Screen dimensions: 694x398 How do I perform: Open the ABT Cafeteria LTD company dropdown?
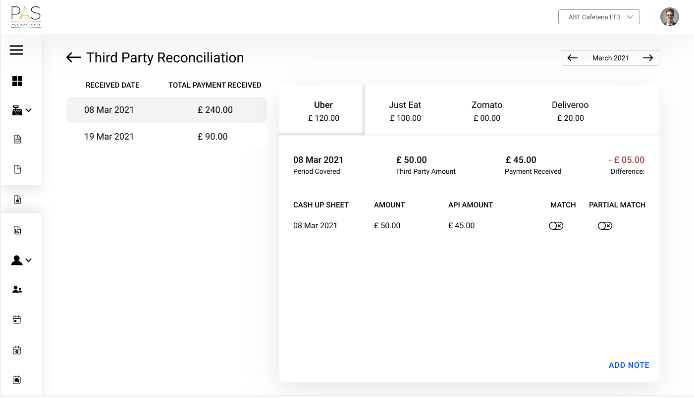click(x=599, y=17)
